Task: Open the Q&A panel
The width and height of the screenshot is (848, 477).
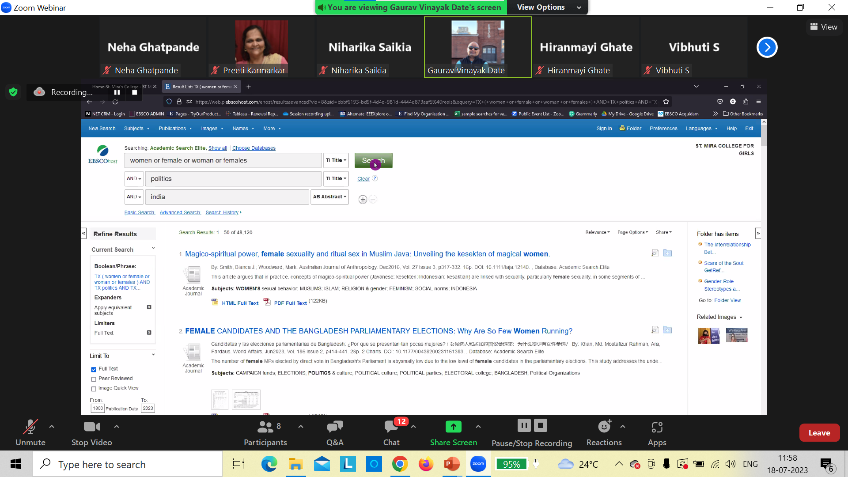Action: (x=335, y=433)
